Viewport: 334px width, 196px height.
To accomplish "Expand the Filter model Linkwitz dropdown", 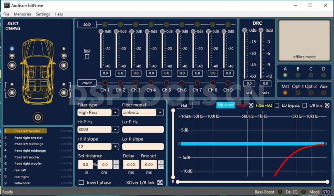I will tap(159, 113).
